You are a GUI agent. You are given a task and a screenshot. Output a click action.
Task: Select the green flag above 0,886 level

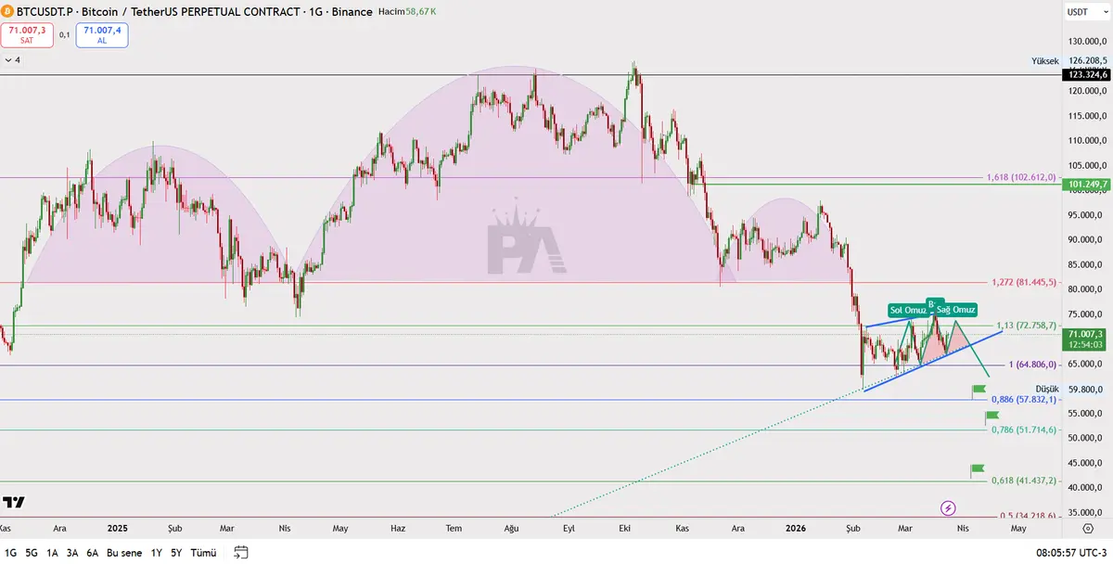(979, 391)
